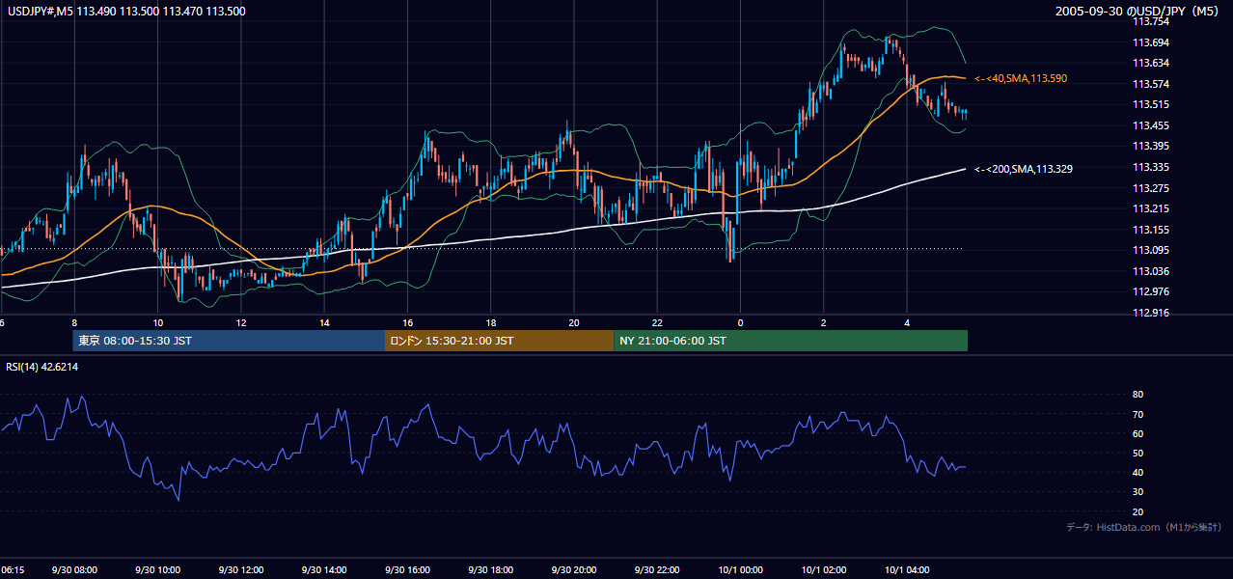Select the orange 40 SMA 113.590 label
The height and width of the screenshot is (579, 1233).
[x=1021, y=78]
